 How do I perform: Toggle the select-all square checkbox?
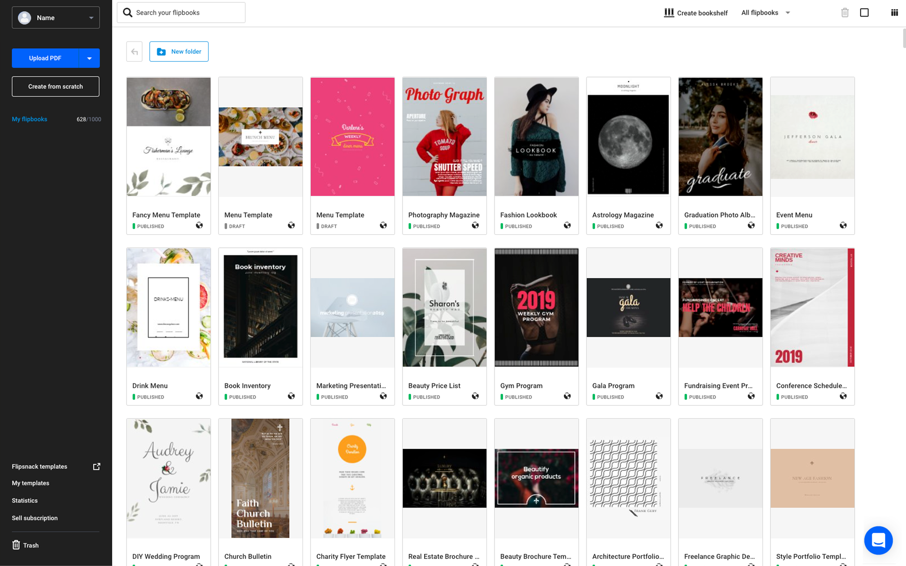pos(864,13)
